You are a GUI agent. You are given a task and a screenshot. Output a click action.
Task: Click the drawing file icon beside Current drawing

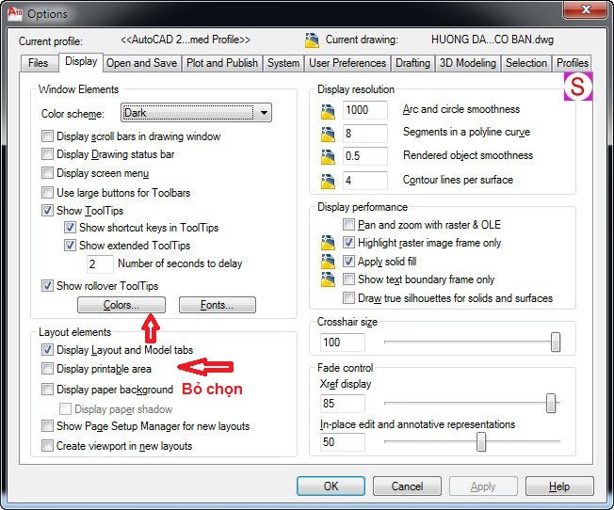(x=312, y=40)
